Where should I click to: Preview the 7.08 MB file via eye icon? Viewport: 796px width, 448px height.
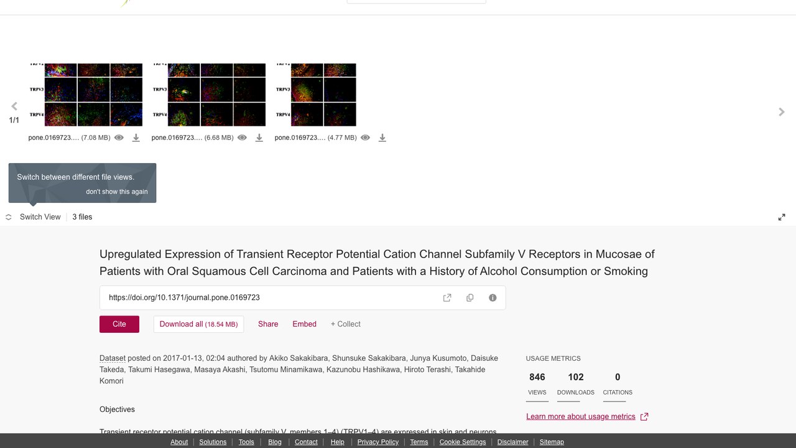point(119,138)
